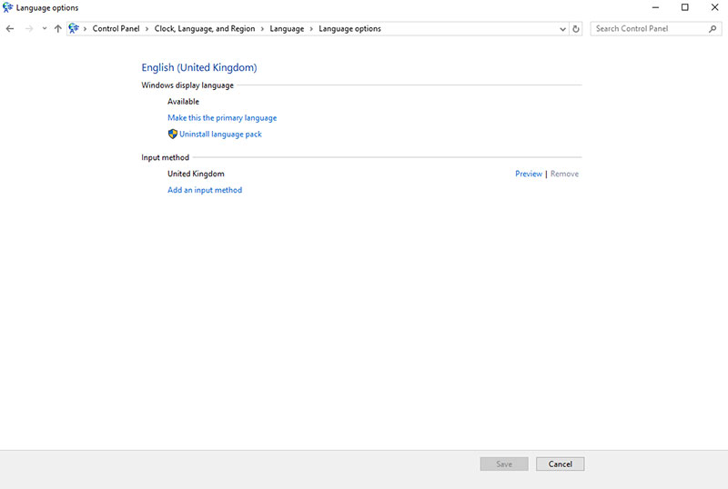Click the Language options title bar icon
The image size is (728, 489).
(8, 8)
